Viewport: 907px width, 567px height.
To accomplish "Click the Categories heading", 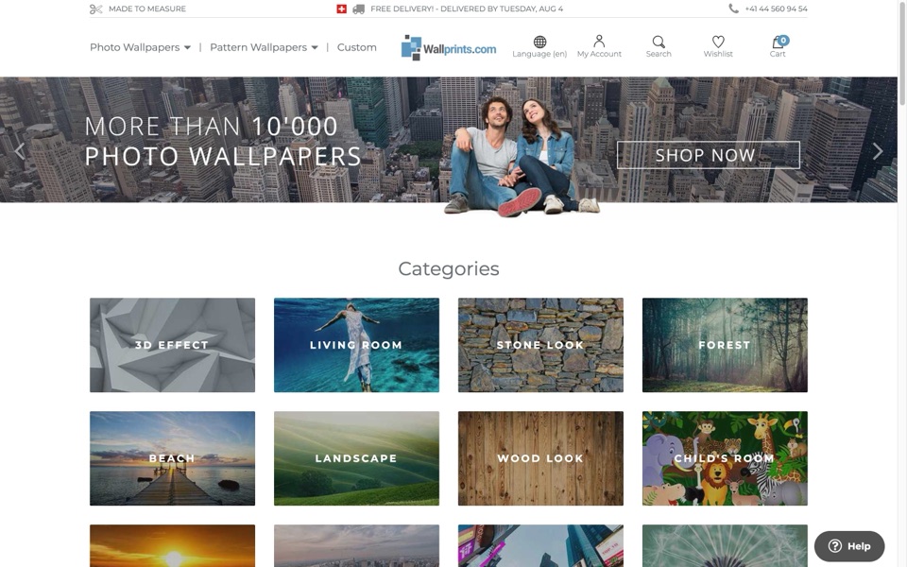I will 449,268.
